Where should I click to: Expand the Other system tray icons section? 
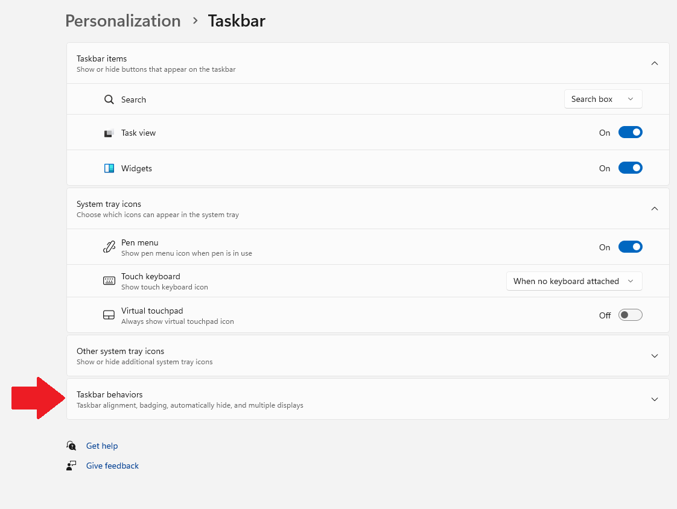pos(654,355)
